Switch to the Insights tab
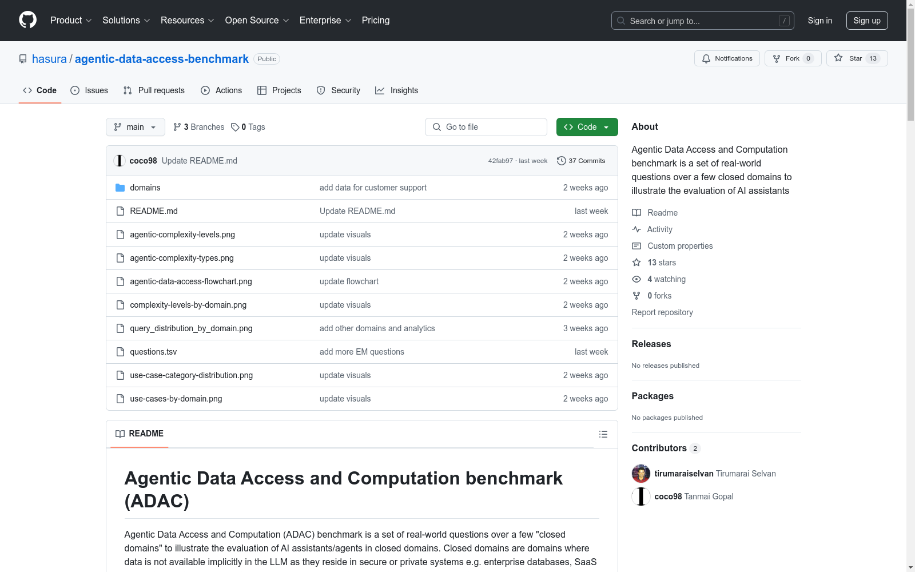The image size is (915, 572). pyautogui.click(x=397, y=90)
